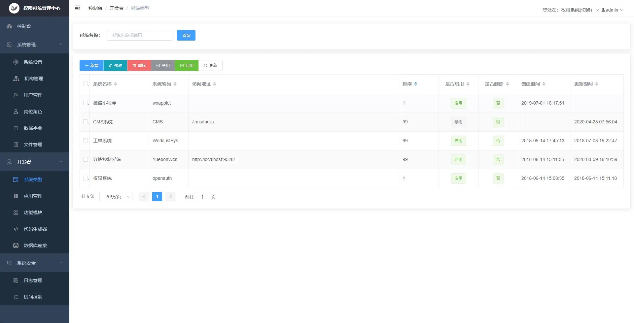
Task: Click the 代码生成器 code icon
Action: 16,229
